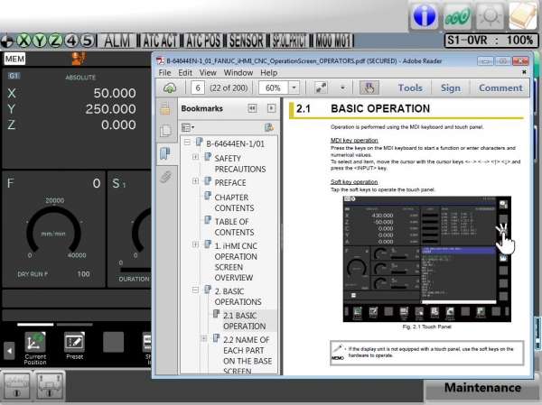The height and width of the screenshot is (405, 542).
Task: Open the Attachments paperclip panel icon
Action: 165,177
